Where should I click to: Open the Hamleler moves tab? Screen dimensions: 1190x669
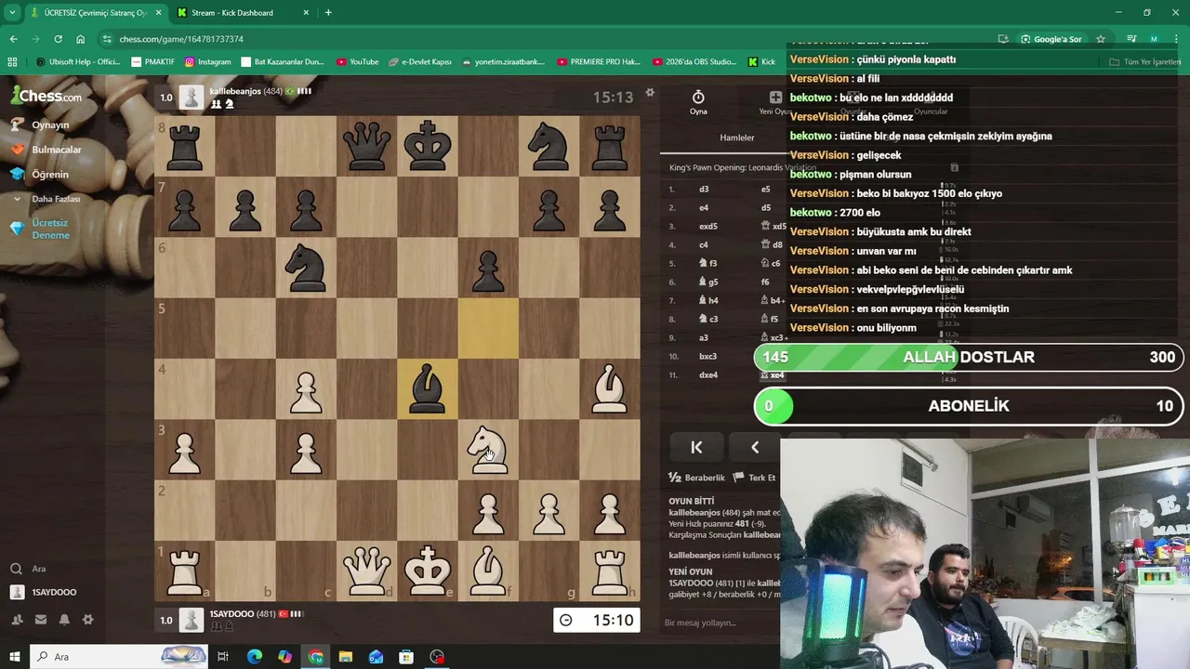pos(737,138)
